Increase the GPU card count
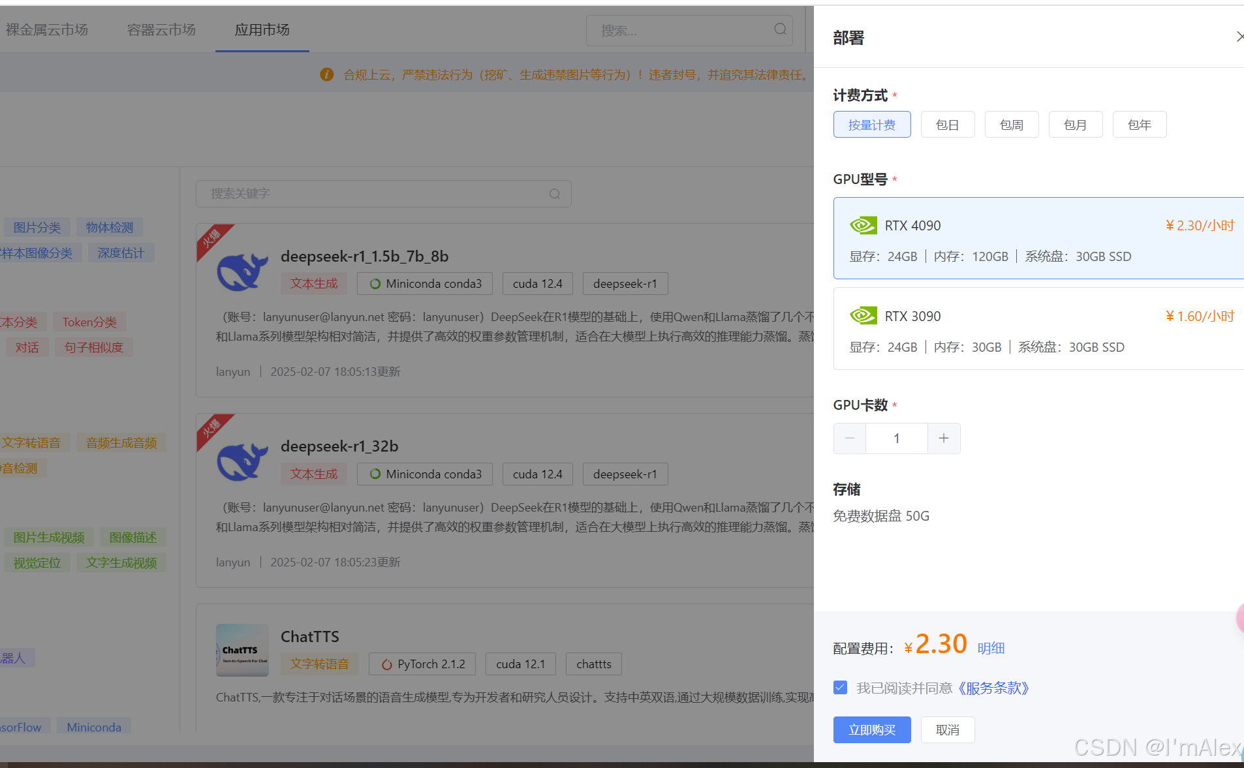Screen dimensions: 1244x768 tap(944, 438)
